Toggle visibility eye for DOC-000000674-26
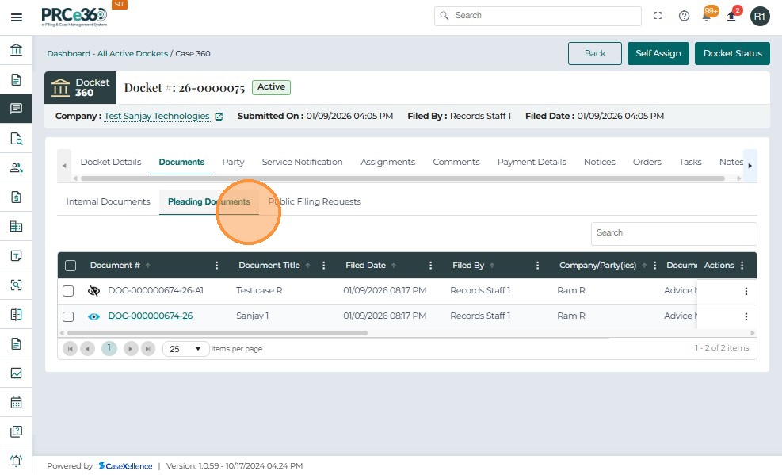This screenshot has width=782, height=475. click(x=93, y=316)
